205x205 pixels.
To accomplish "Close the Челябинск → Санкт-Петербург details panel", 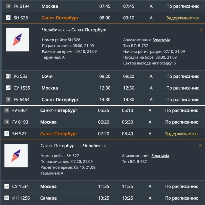I will click(x=201, y=30).
